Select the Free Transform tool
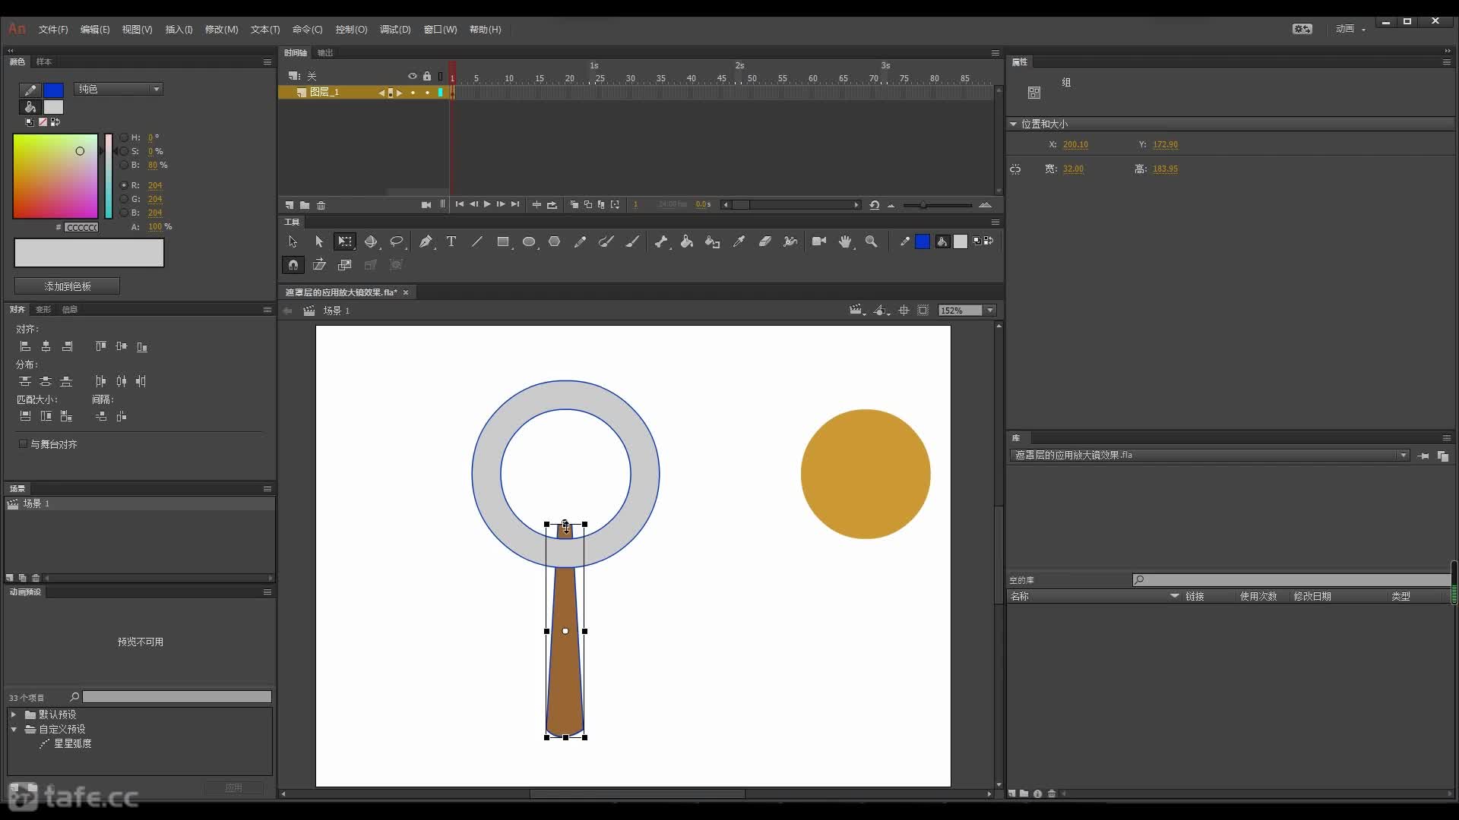 click(x=345, y=241)
